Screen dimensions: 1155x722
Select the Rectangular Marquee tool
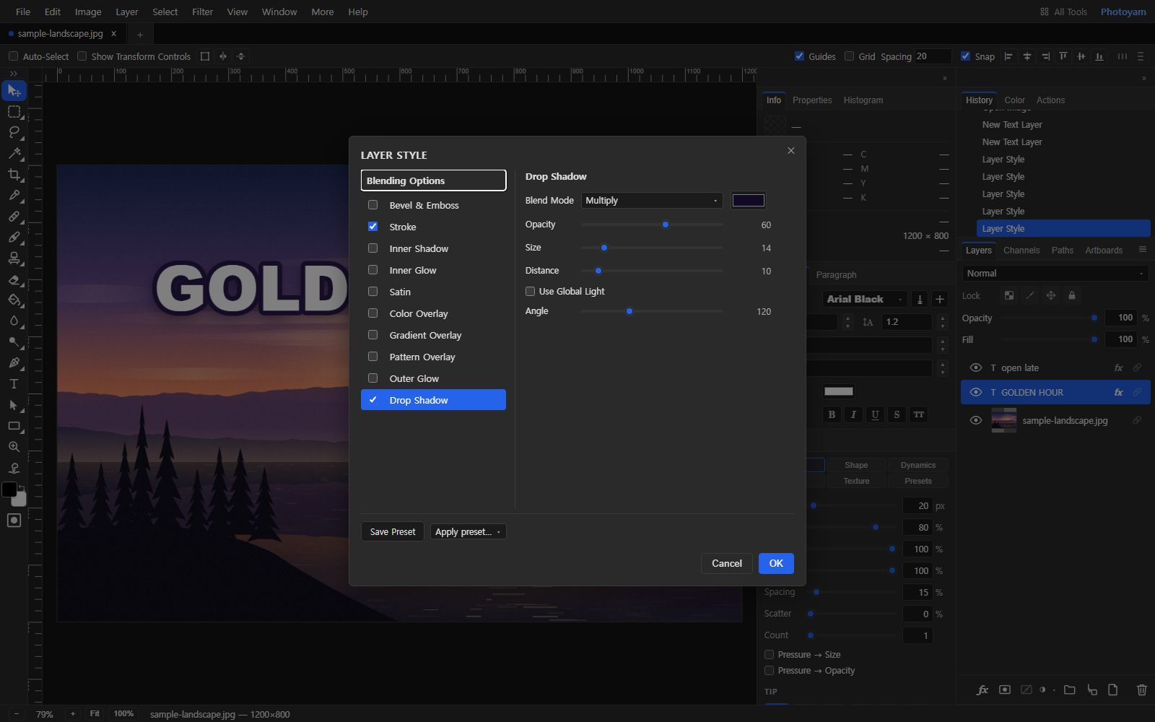(14, 112)
